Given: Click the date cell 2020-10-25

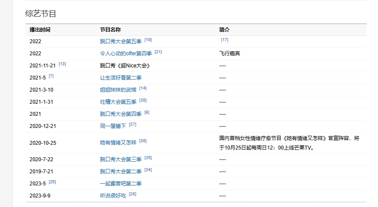Looking at the screenshot, I should pyautogui.click(x=43, y=143).
